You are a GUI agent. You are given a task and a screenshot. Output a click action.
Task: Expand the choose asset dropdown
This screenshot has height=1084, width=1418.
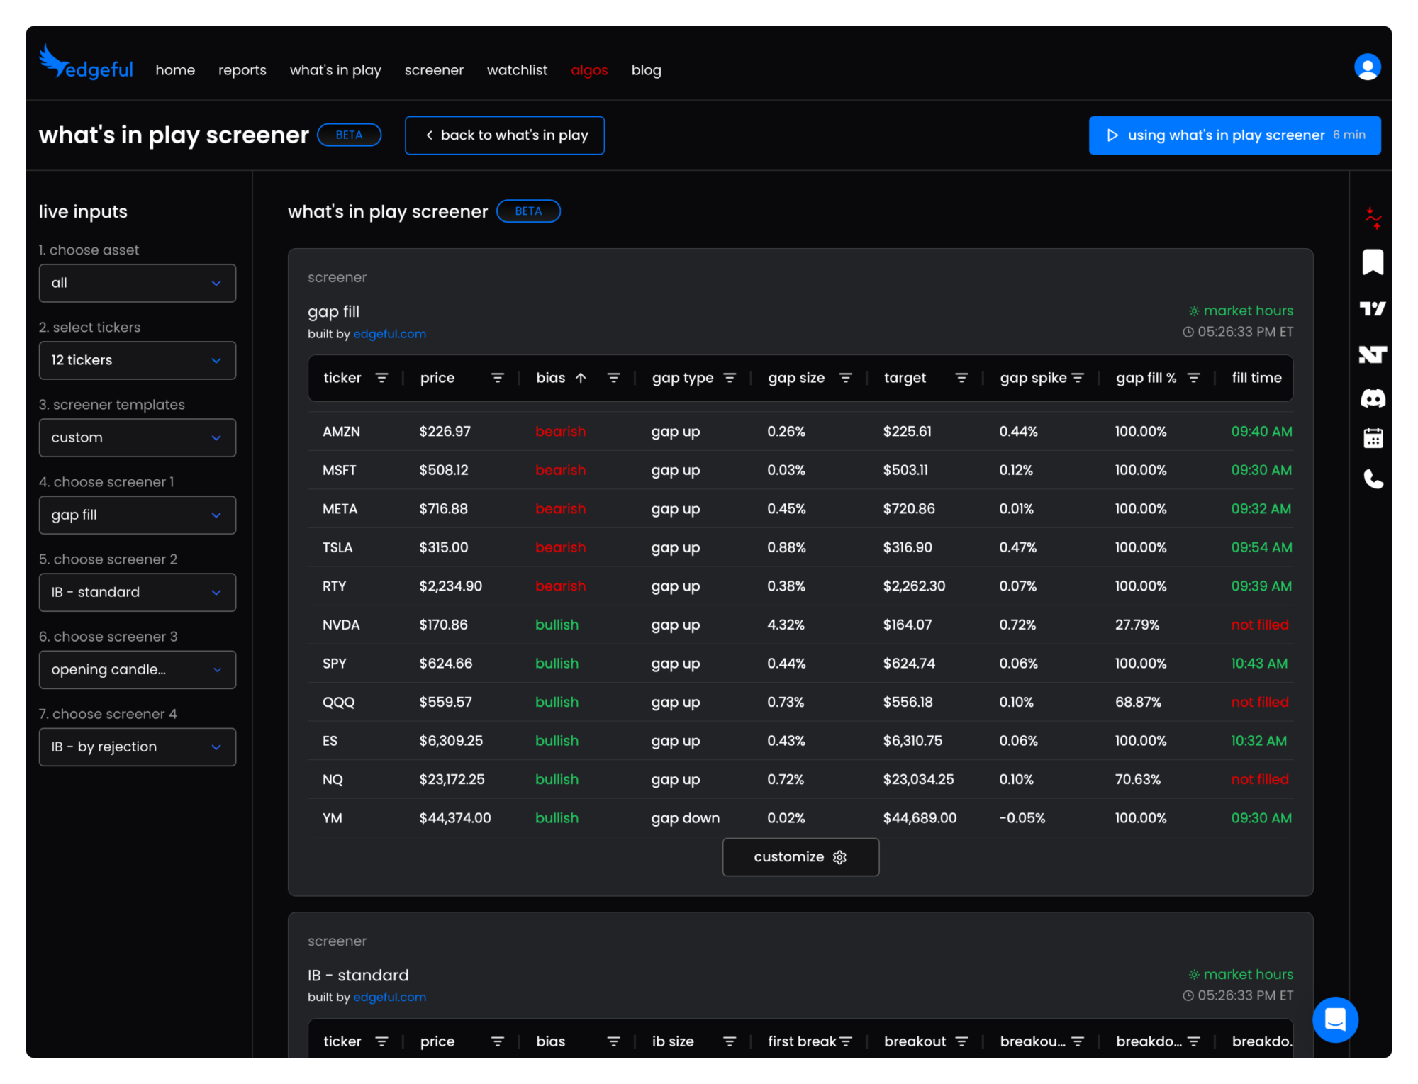[x=138, y=283]
